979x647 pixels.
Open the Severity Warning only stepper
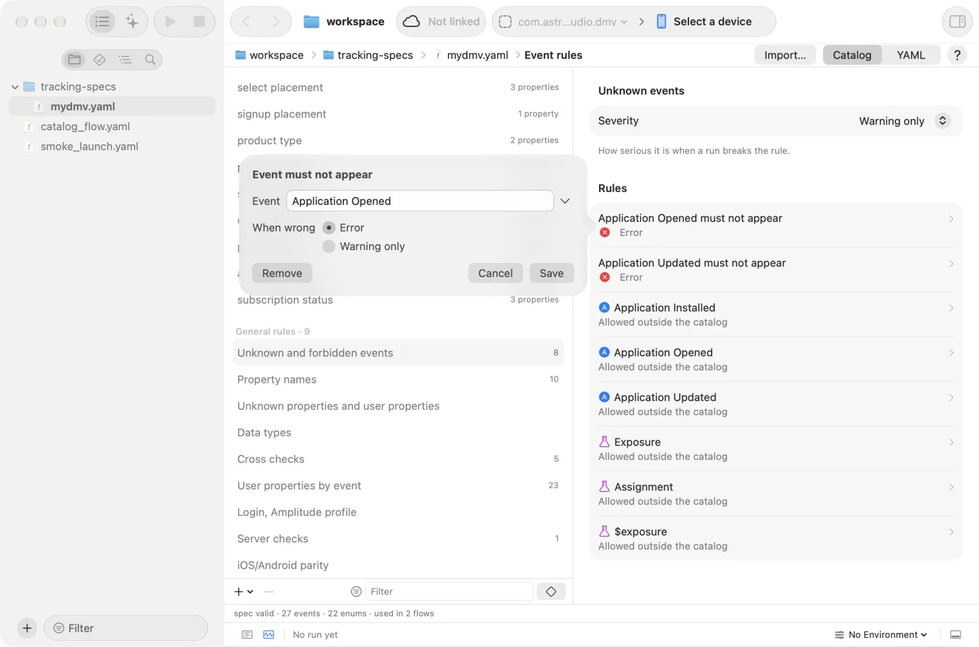(x=942, y=120)
